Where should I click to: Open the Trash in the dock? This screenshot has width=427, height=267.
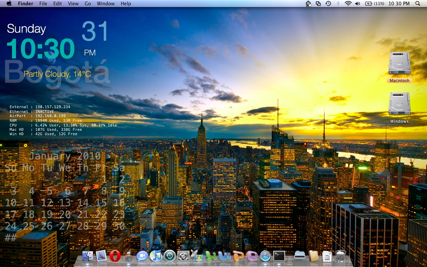click(x=341, y=256)
